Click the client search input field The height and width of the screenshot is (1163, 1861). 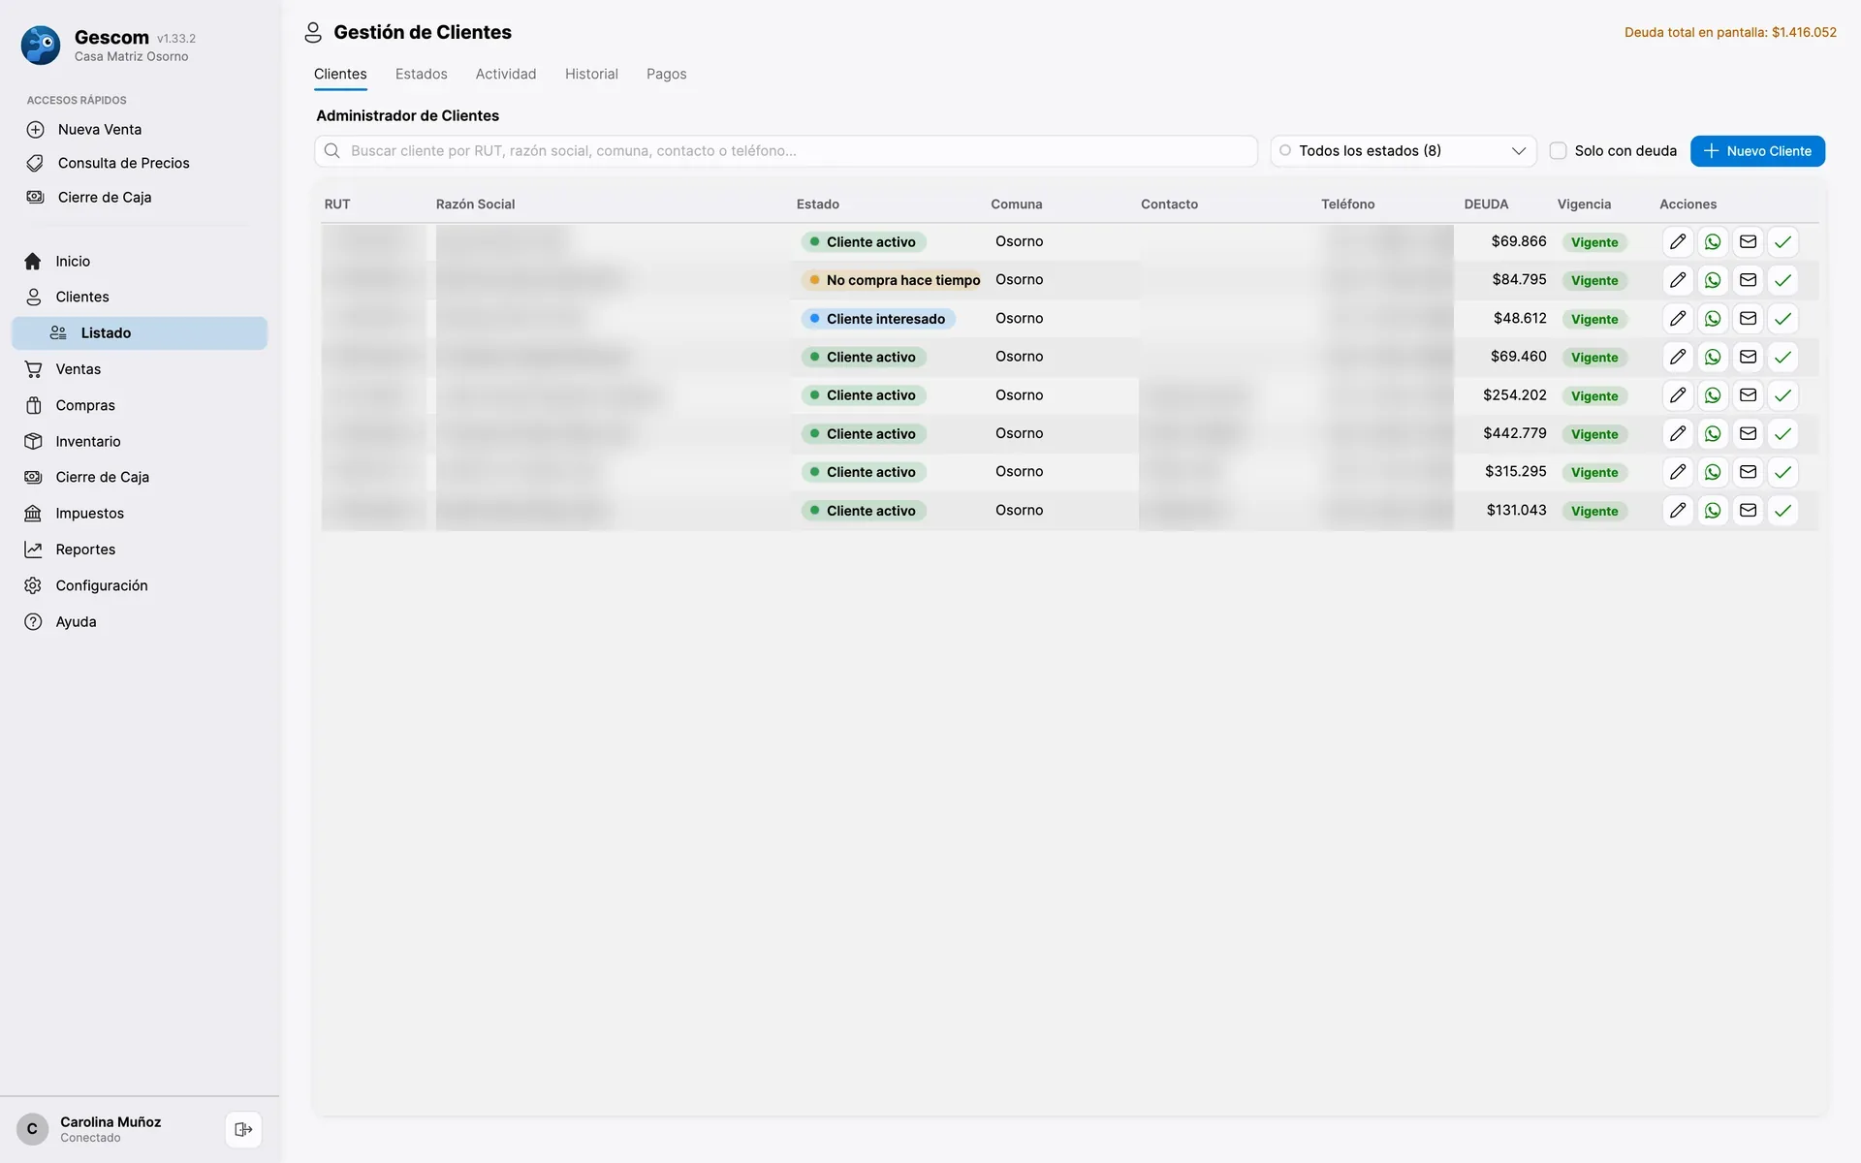coord(786,151)
